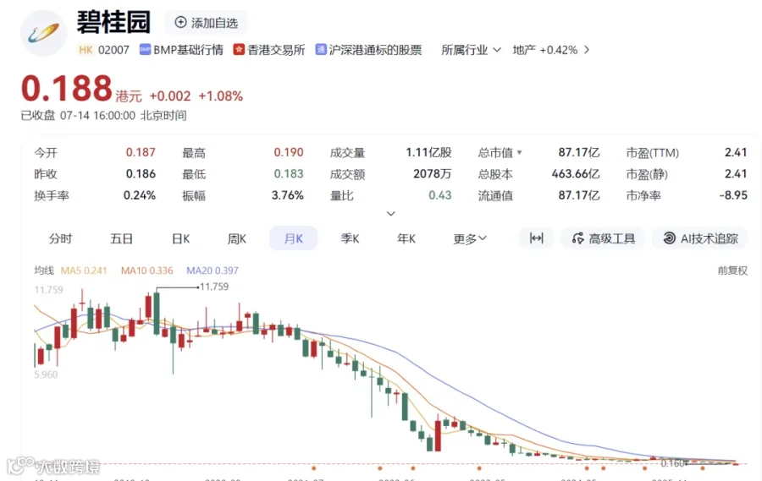Expand more quote details chevron
This screenshot has height=481, width=762.
pos(390,214)
